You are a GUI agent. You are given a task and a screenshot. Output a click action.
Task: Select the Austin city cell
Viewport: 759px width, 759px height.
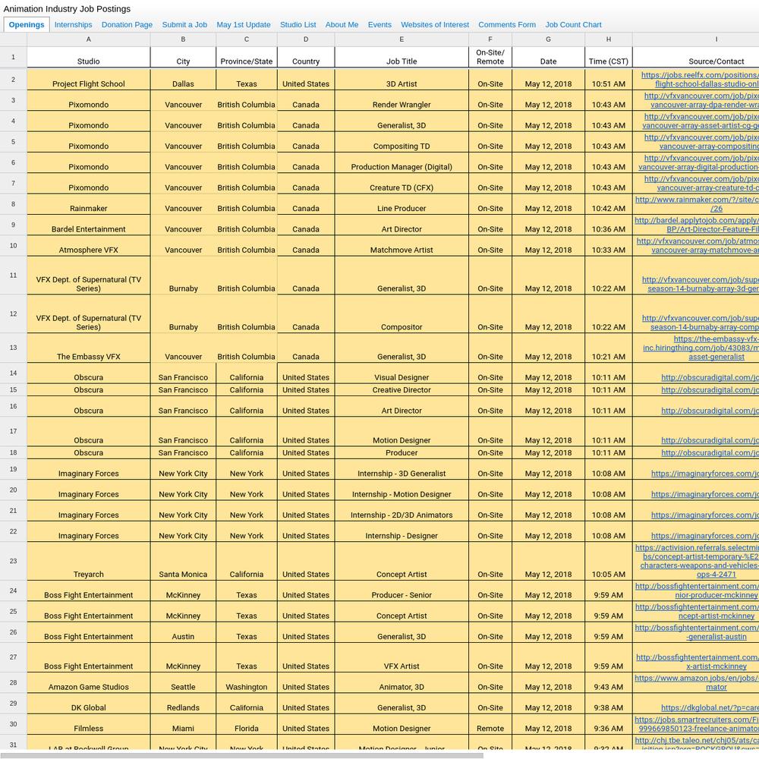pos(183,633)
